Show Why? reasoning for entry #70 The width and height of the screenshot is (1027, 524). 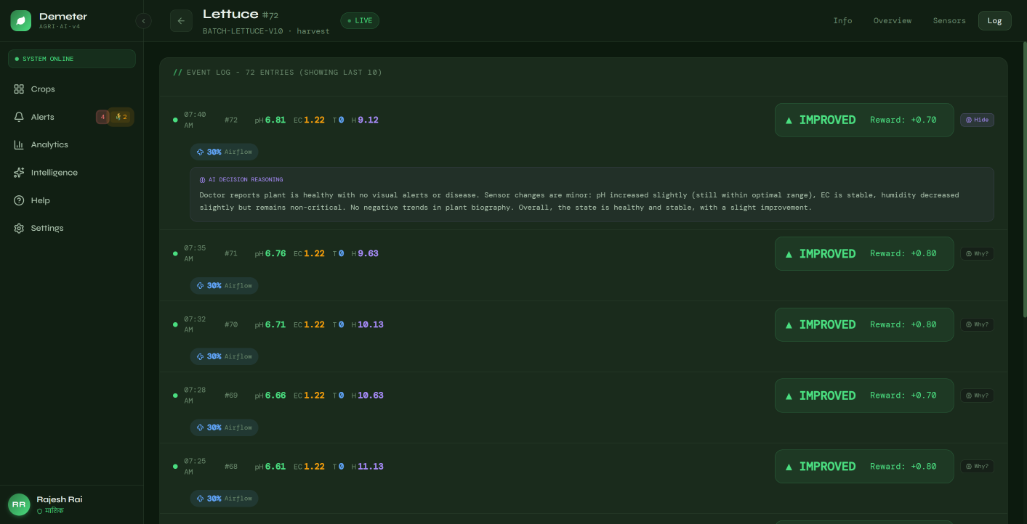click(977, 324)
